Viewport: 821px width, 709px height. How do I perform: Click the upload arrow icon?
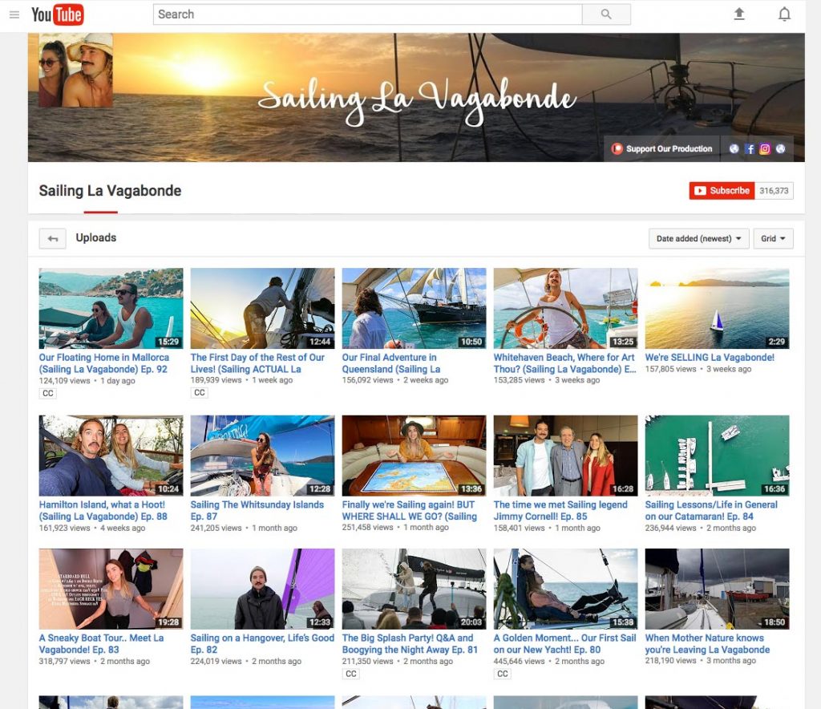click(x=739, y=14)
